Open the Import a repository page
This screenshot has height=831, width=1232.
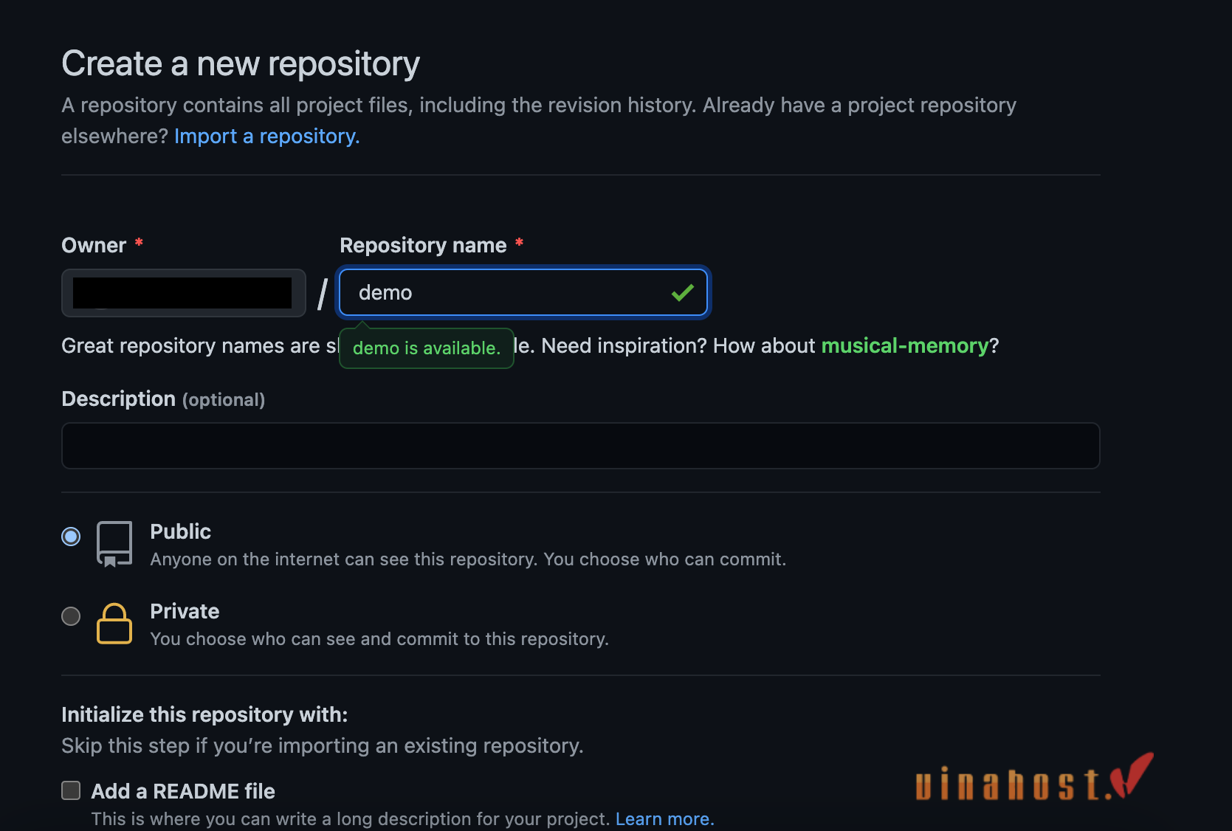pos(266,136)
